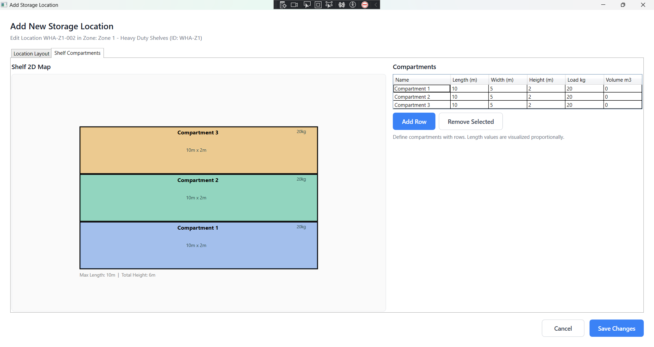
Task: Select the Compartment 3 Length cell
Action: point(469,105)
